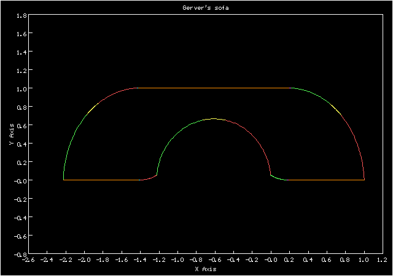Select the 1.8 tick on the Y axis
The width and height of the screenshot is (393, 276).
(21, 15)
